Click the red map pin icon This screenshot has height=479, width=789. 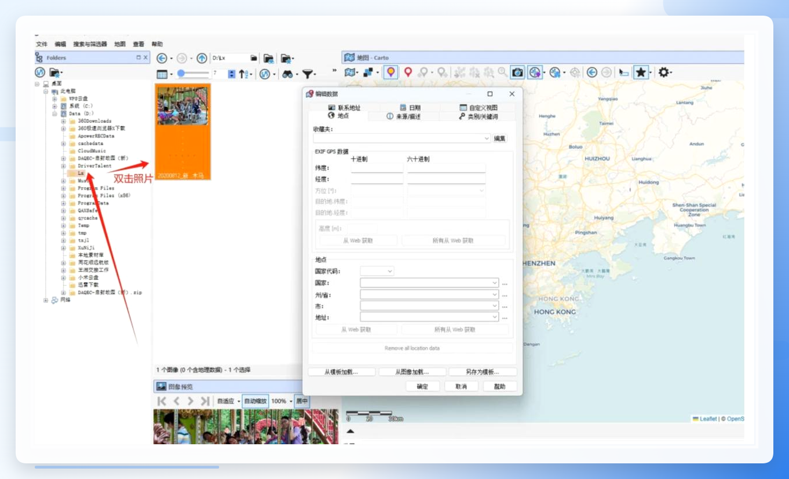click(408, 72)
